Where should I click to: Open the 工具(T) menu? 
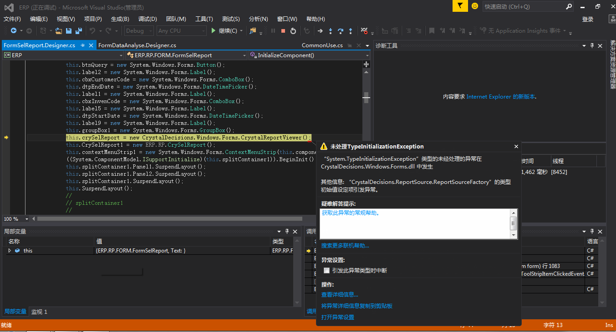click(204, 19)
